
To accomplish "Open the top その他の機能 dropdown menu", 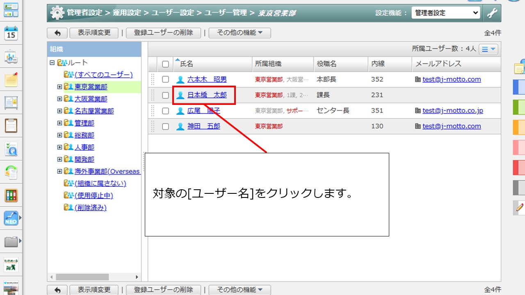I will click(x=240, y=33).
